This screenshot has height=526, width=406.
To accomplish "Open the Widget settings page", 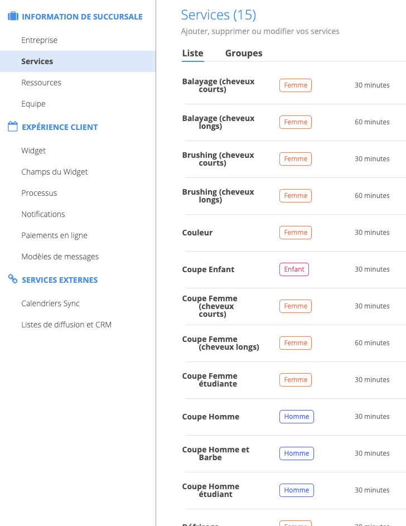I will (x=33, y=151).
